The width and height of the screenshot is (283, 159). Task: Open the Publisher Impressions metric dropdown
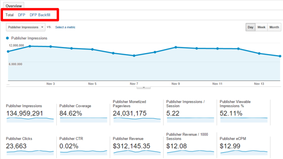coord(26,27)
